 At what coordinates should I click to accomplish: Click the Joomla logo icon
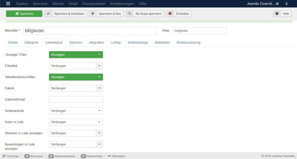8,4
